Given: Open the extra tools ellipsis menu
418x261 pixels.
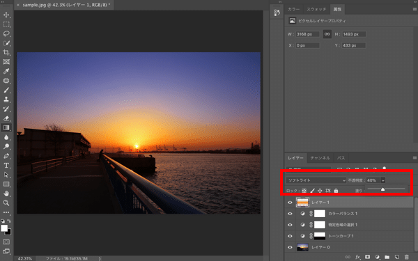Looking at the screenshot, I should 6,212.
